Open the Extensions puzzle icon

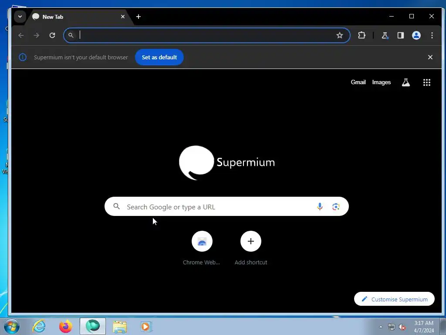[x=362, y=35]
